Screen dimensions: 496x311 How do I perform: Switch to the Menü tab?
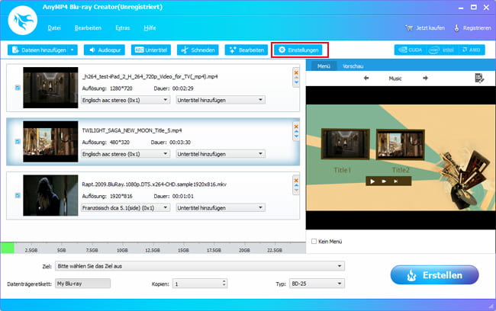click(324, 66)
